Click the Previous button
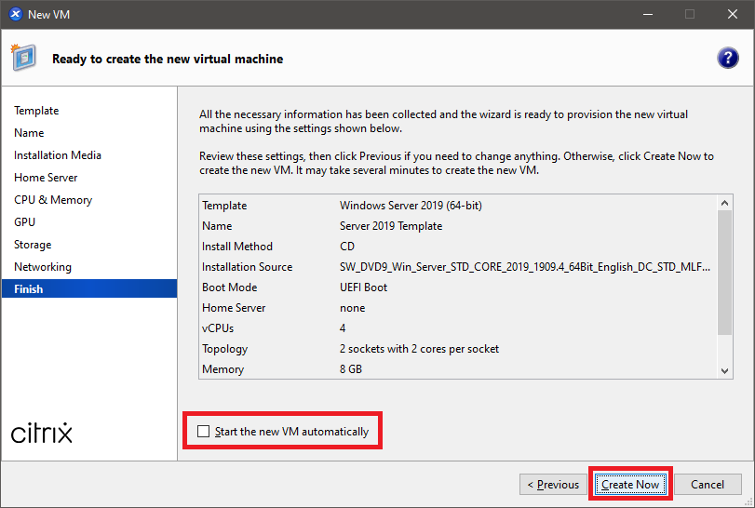Image resolution: width=755 pixels, height=508 pixels. pyautogui.click(x=553, y=484)
